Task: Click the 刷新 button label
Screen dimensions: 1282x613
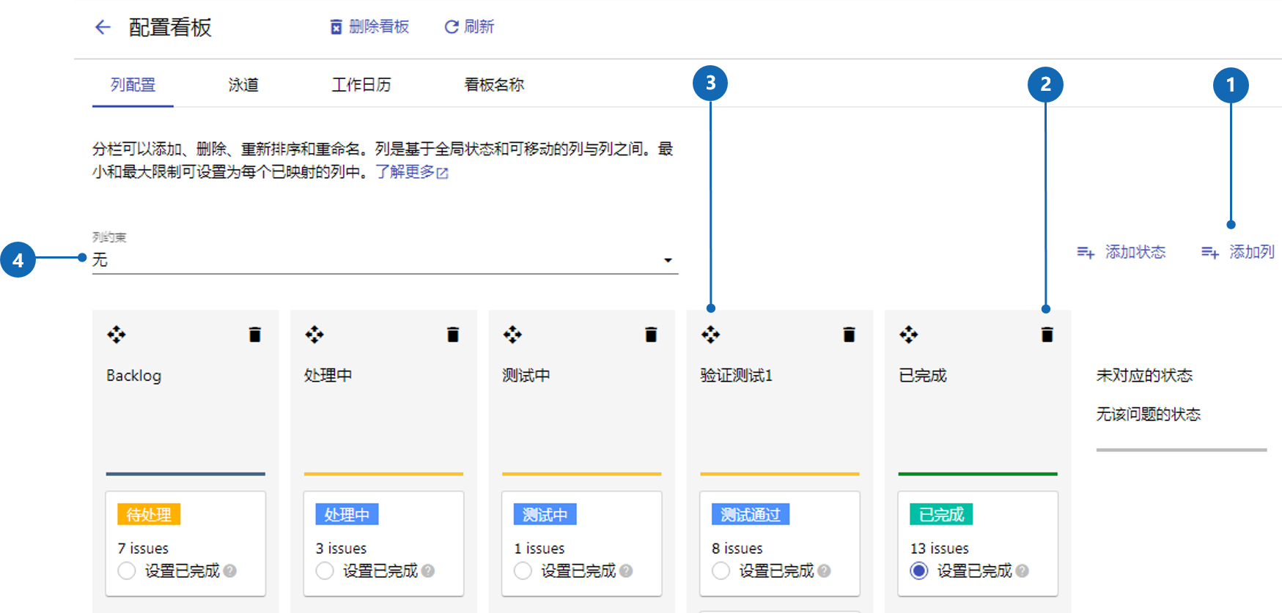Action: point(479,27)
